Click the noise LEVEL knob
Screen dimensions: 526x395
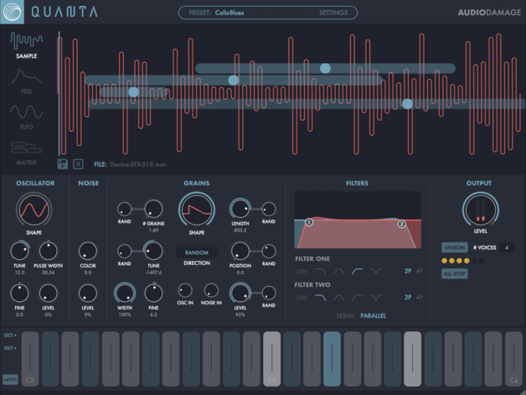click(88, 293)
